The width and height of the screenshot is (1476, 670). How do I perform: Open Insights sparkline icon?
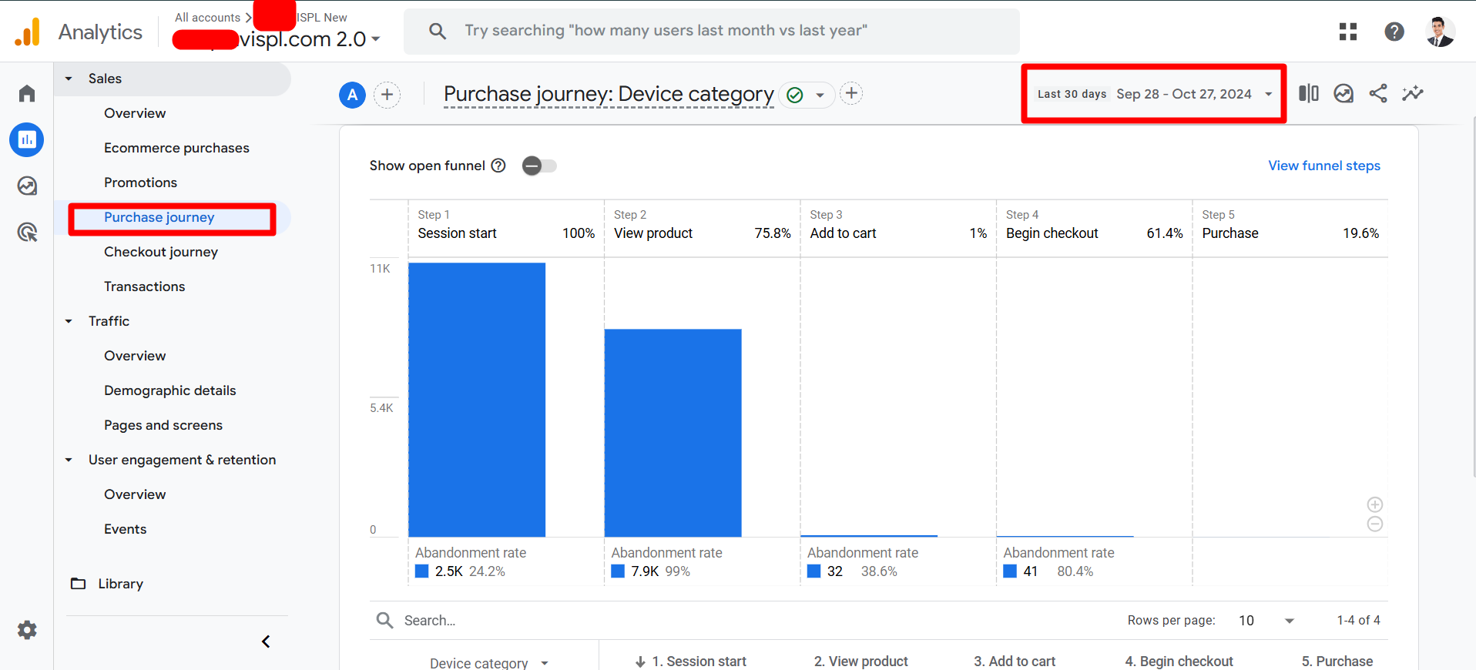coord(1412,94)
